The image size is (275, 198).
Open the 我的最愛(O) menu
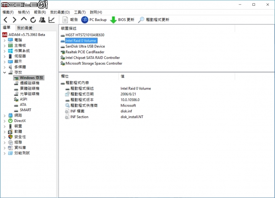pos(60,12)
